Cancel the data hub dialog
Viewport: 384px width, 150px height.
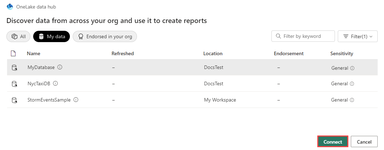(364, 142)
